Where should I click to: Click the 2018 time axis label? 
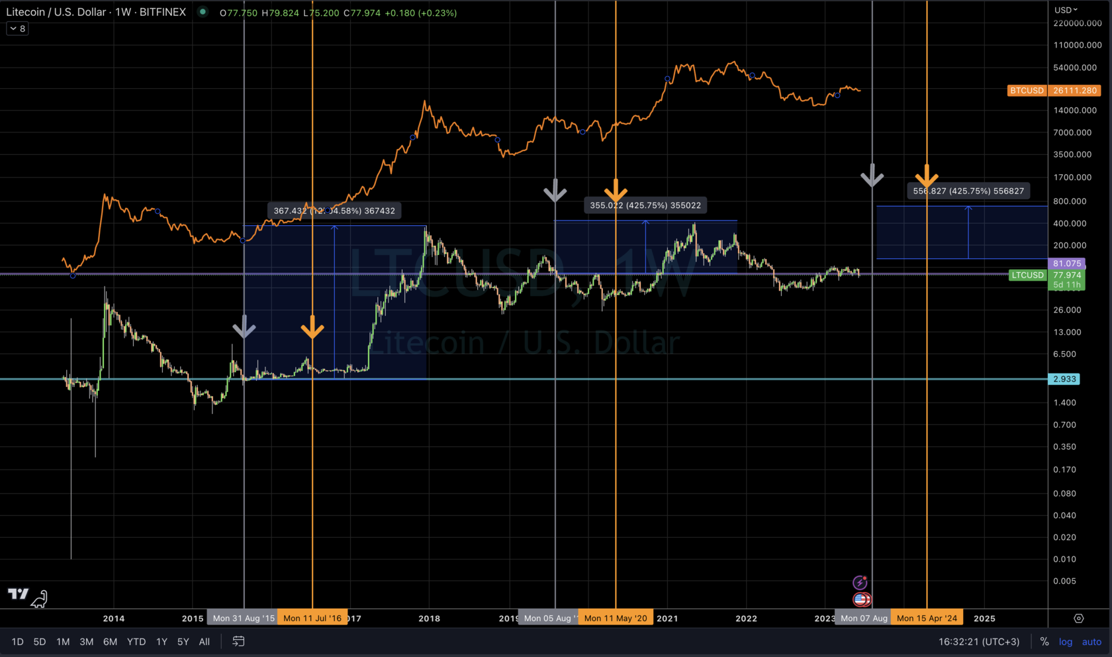(430, 618)
